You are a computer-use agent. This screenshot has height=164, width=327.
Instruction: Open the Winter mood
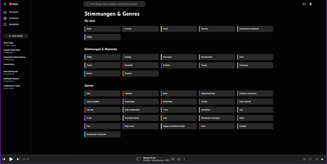(x=102, y=74)
